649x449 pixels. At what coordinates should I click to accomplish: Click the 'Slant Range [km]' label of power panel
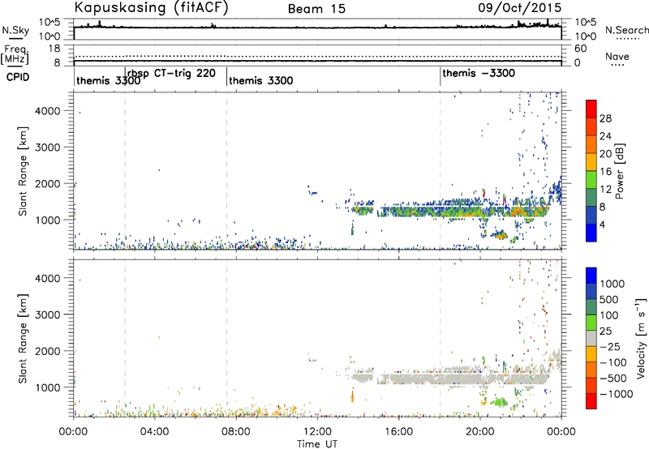click(x=23, y=171)
